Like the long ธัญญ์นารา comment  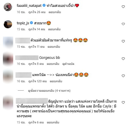click(x=123, y=102)
